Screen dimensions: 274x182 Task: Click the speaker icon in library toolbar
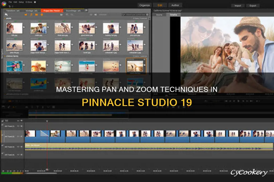96,15
